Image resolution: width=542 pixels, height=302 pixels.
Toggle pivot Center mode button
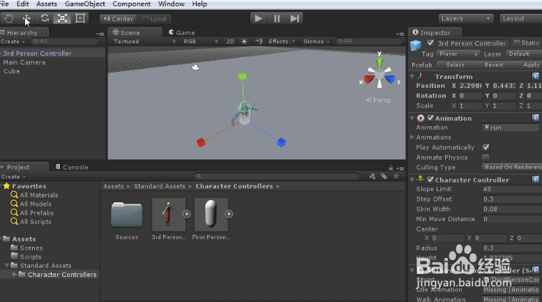[x=118, y=19]
